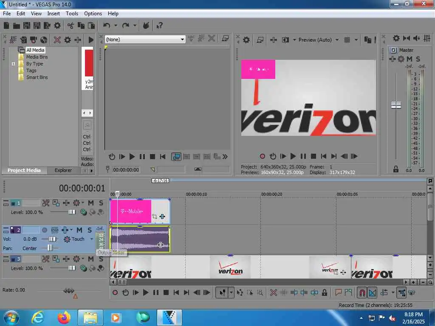Click the Redo arrow icon
Screen dimensions: 435x326
click(x=126, y=25)
